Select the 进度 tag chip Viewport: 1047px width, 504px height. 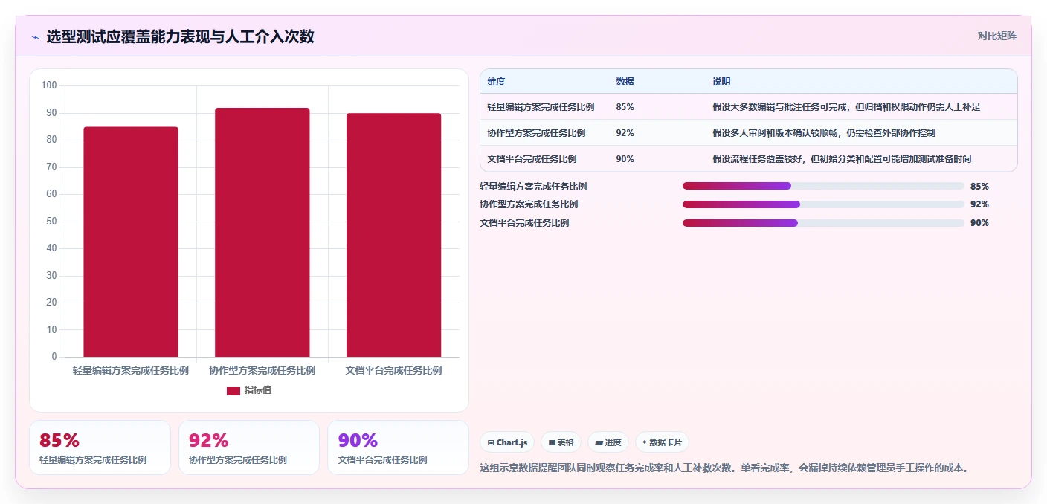tap(608, 442)
